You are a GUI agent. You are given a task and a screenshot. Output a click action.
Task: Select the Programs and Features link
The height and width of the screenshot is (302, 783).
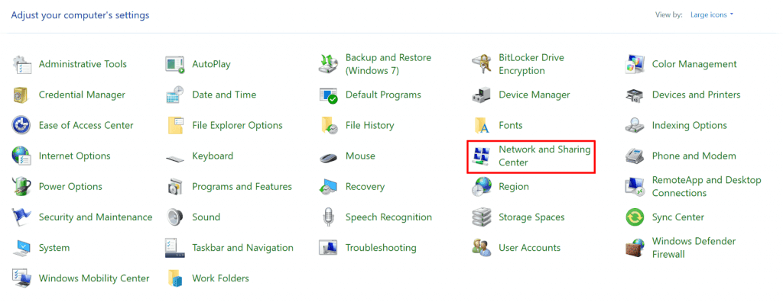242,186
